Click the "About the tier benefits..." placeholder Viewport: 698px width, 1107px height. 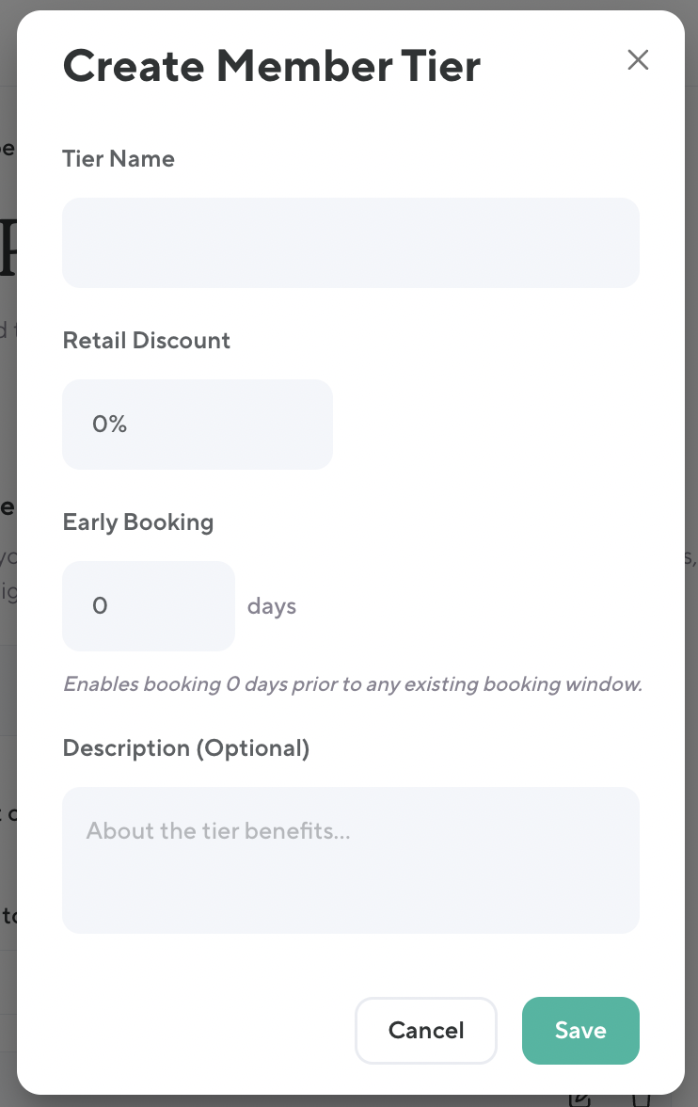coord(218,831)
